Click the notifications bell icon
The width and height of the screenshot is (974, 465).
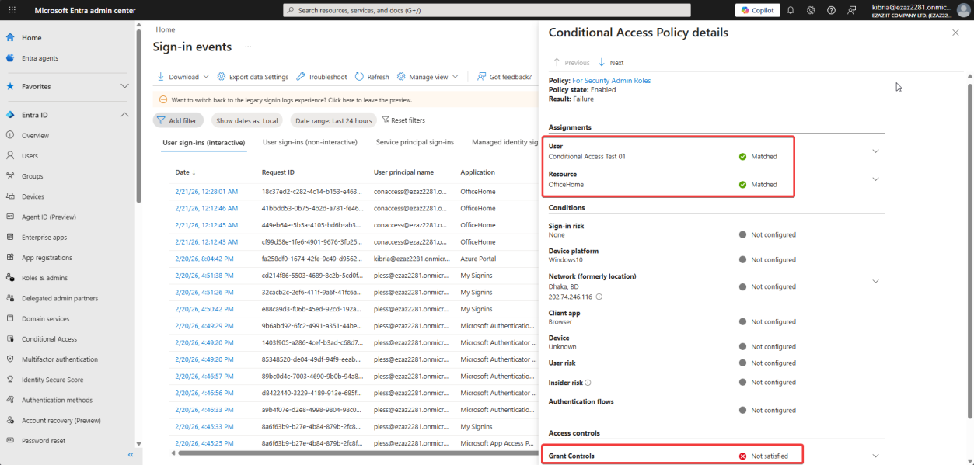pos(791,10)
